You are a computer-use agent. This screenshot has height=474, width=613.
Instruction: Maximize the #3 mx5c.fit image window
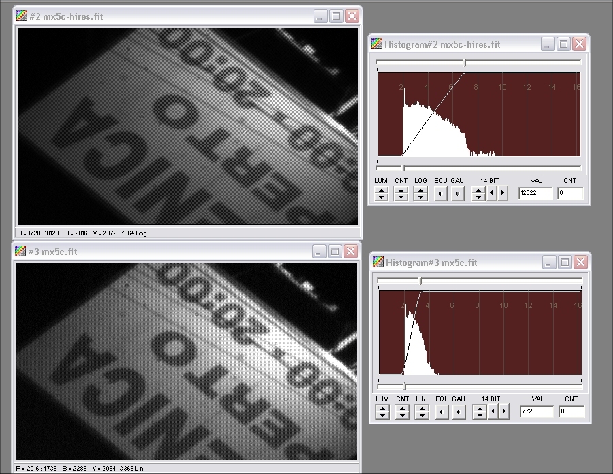tap(335, 251)
